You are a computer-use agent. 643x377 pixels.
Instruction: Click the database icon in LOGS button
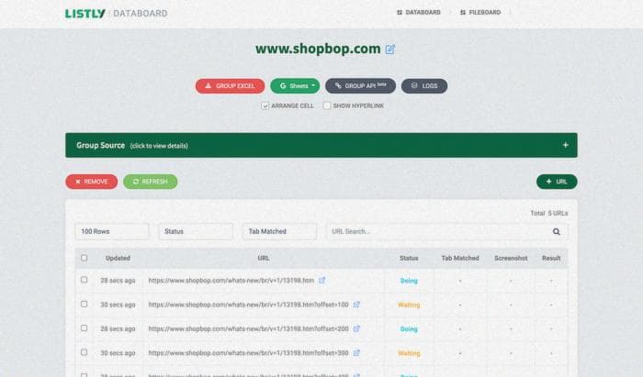[x=414, y=85]
